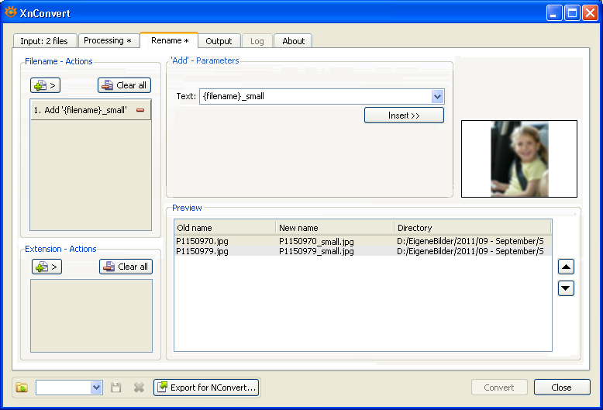Click the Insert >> button
The height and width of the screenshot is (410, 603).
(x=404, y=115)
